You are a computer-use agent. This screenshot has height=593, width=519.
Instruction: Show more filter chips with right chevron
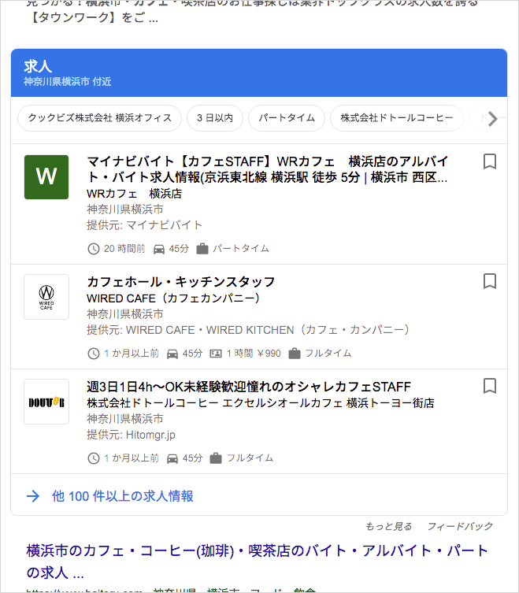(492, 119)
